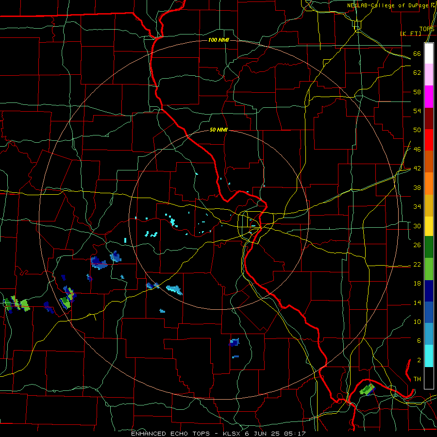
Task: Click 'NEXLAB-College of DuPage' credit text
Action: point(387,5)
